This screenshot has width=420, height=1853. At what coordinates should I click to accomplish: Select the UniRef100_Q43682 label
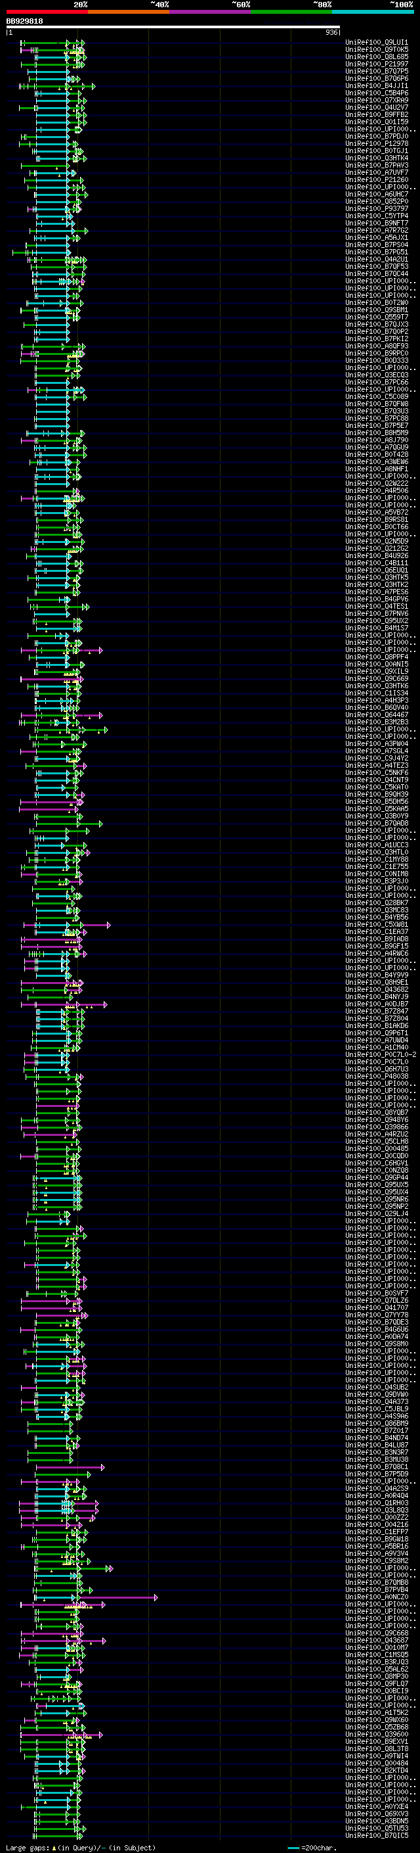click(377, 989)
